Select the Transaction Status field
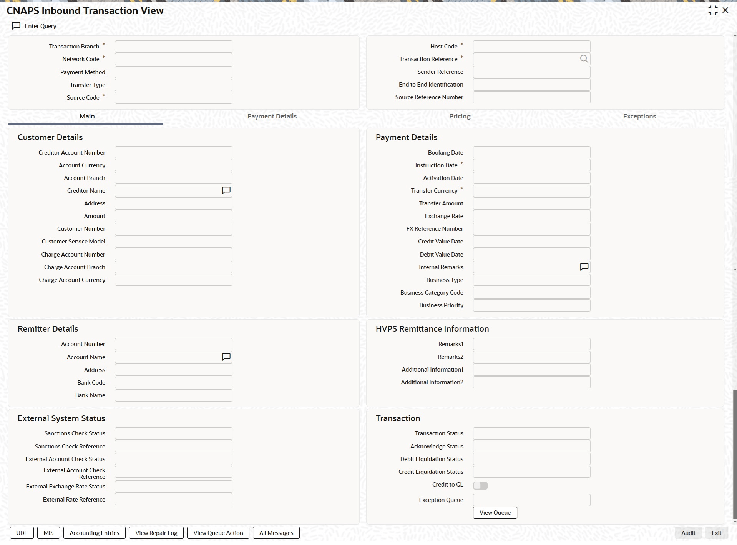 point(532,433)
